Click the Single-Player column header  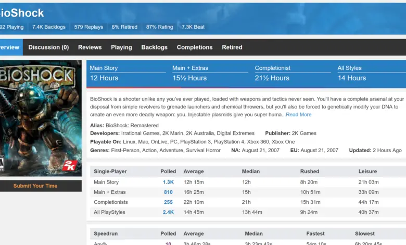[110, 171]
